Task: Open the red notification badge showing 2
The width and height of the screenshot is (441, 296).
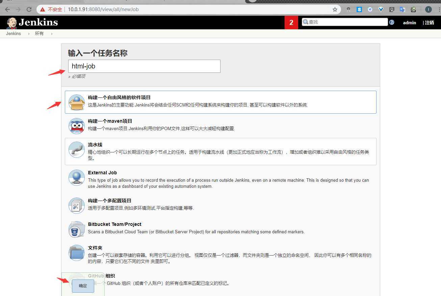Action: coord(291,23)
